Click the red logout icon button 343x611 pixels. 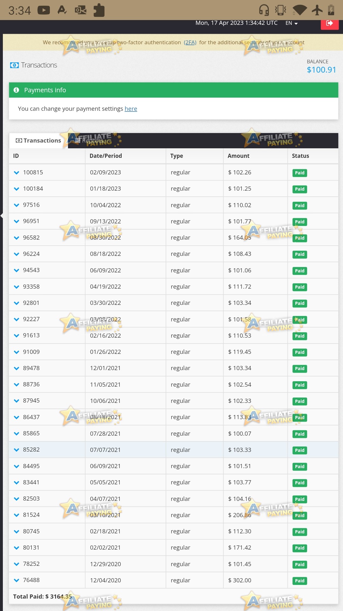[330, 24]
